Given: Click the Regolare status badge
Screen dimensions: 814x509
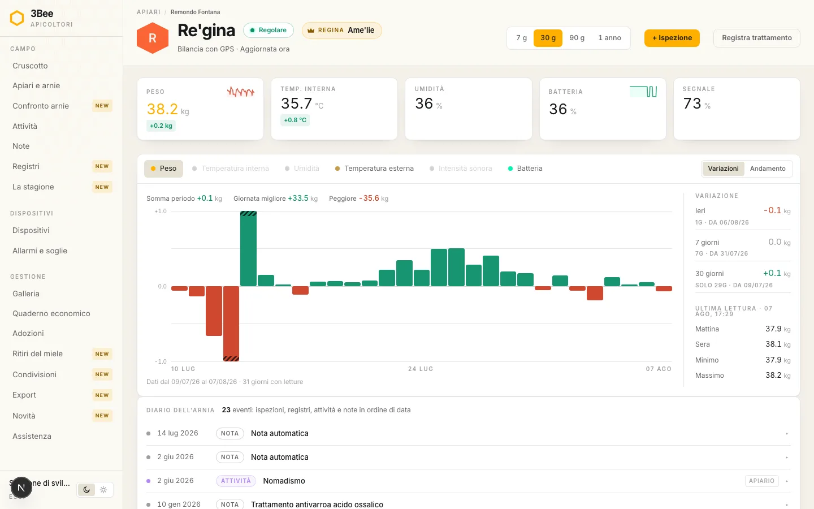Looking at the screenshot, I should [x=268, y=31].
